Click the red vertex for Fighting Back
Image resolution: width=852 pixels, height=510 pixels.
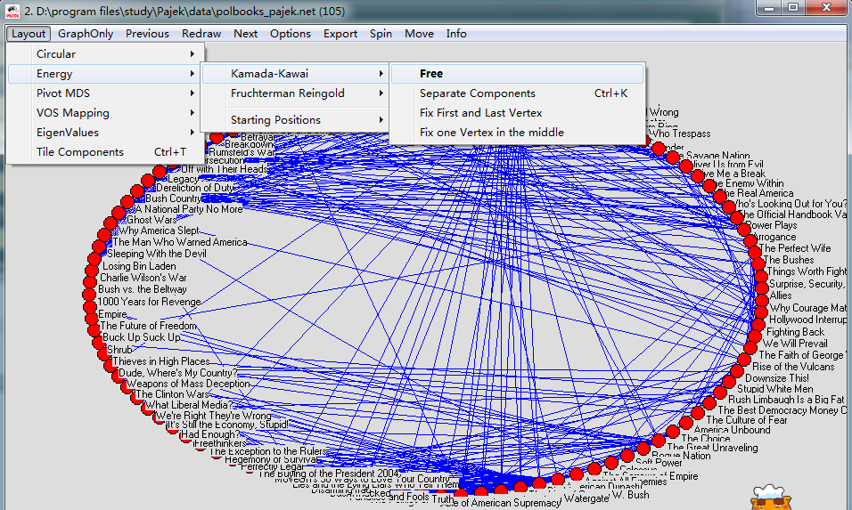tap(758, 325)
